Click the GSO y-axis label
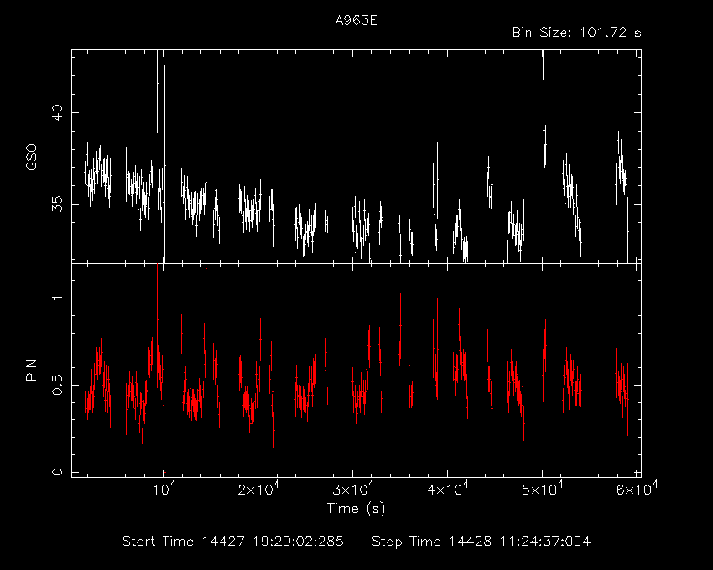The width and height of the screenshot is (713, 570). pos(31,158)
